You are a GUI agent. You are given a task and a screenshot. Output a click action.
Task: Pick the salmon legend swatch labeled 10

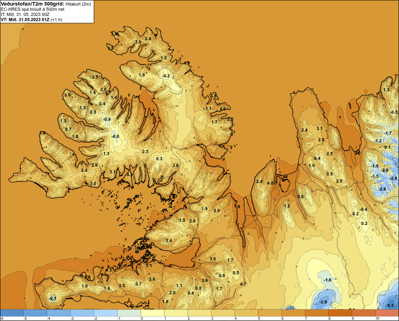point(387,313)
